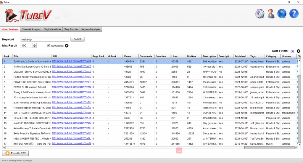Image resolution: width=303 pixels, height=163 pixels.
Task: Click the Search button
Action: click(78, 39)
